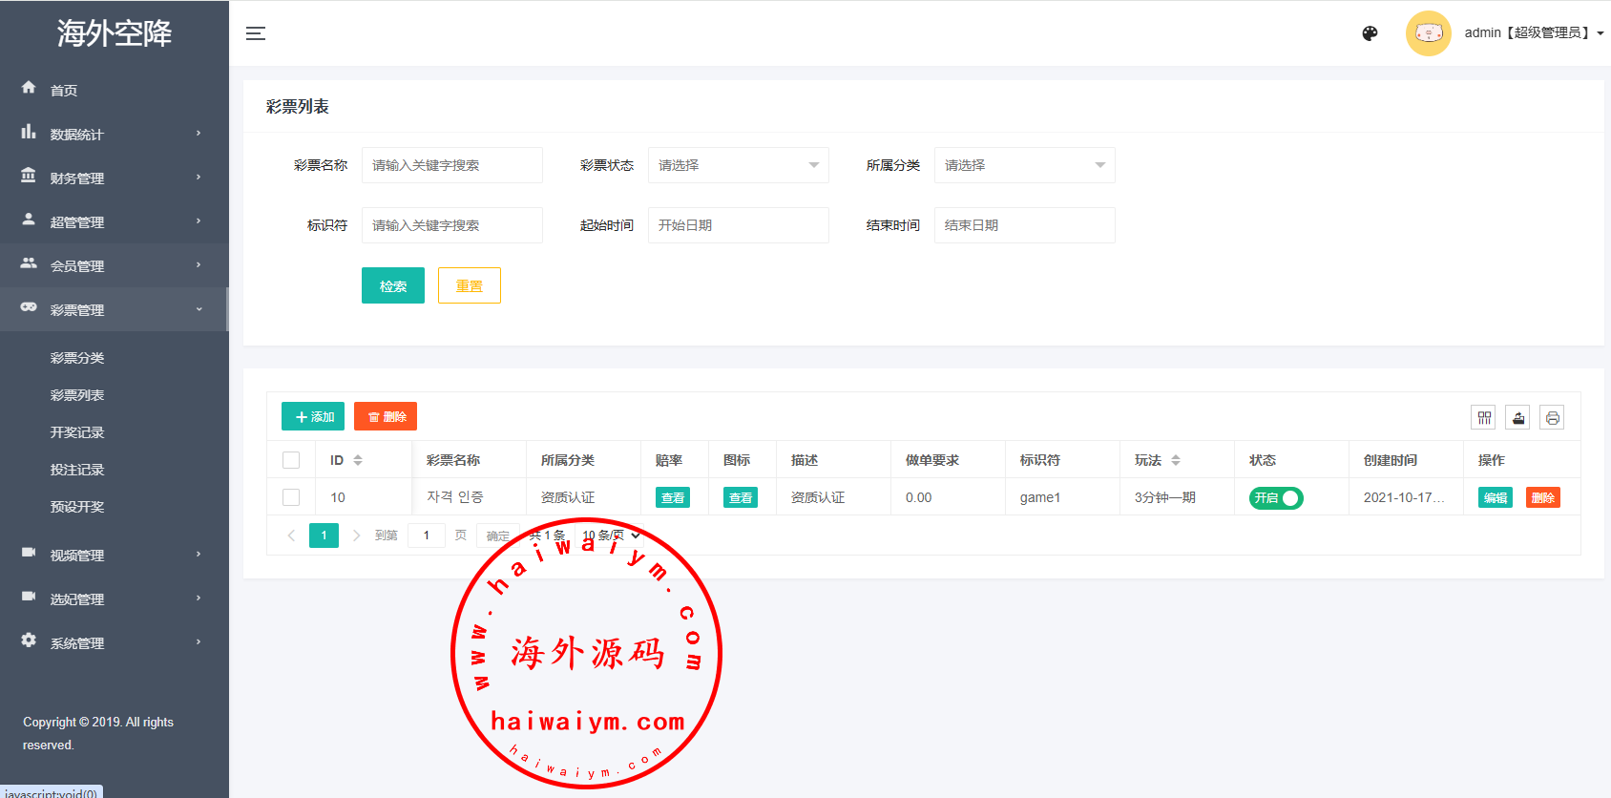Click the orange 删除 bulk delete button
Screen dimensions: 1611x798
pos(386,416)
